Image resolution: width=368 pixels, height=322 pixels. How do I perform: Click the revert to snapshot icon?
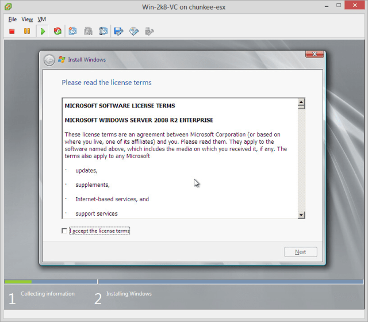pos(88,31)
